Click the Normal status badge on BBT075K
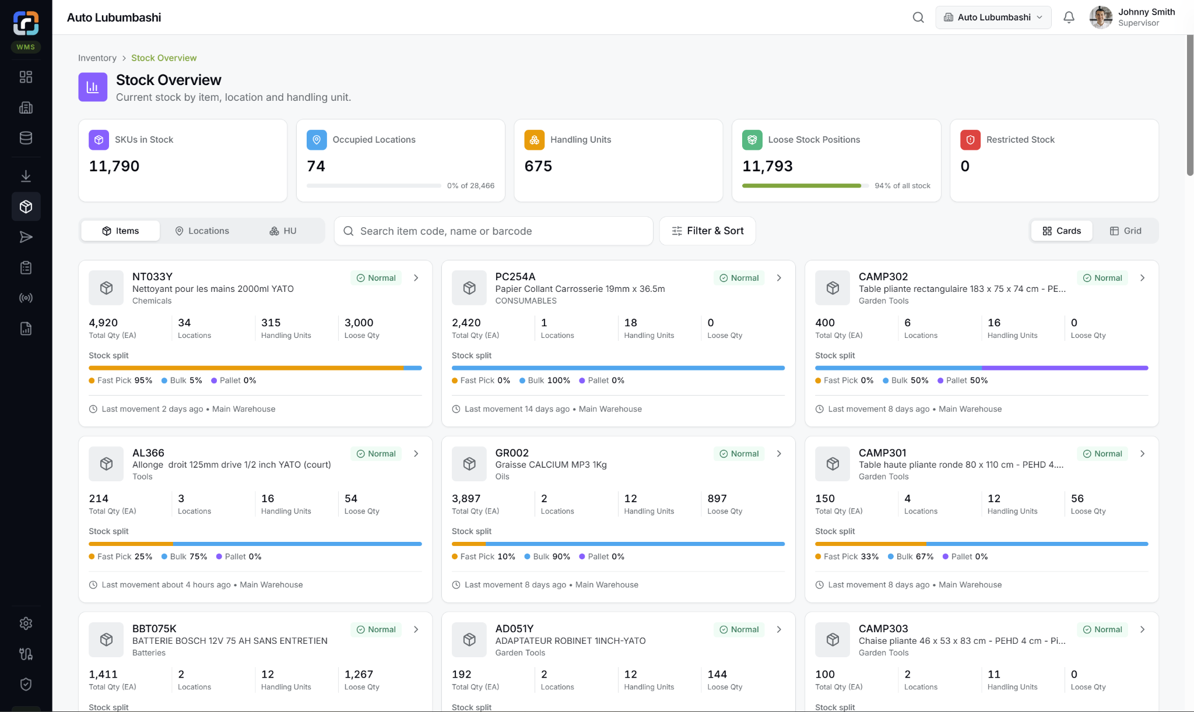This screenshot has width=1194, height=712. [x=376, y=629]
